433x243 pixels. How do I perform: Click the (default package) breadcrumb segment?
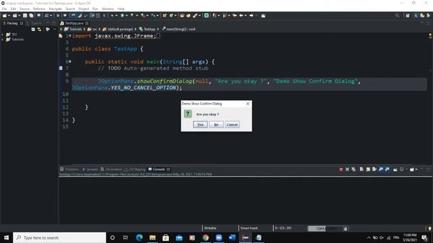pos(118,29)
